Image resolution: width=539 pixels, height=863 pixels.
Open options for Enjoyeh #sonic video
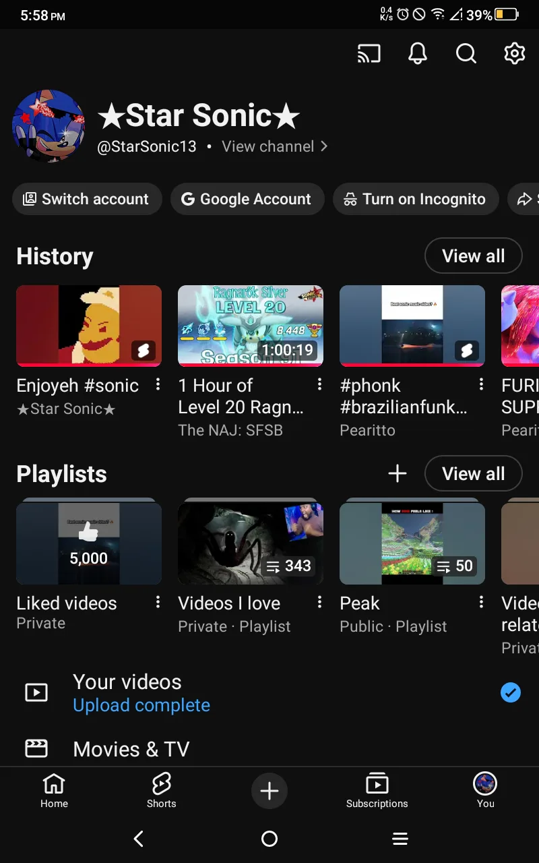(158, 384)
